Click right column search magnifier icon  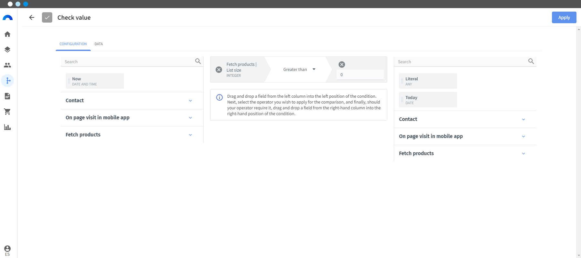[x=531, y=61]
